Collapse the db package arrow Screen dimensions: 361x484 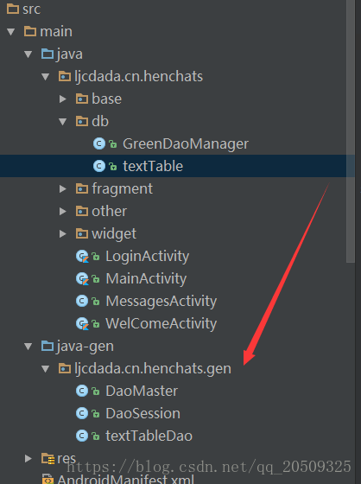pyautogui.click(x=63, y=122)
